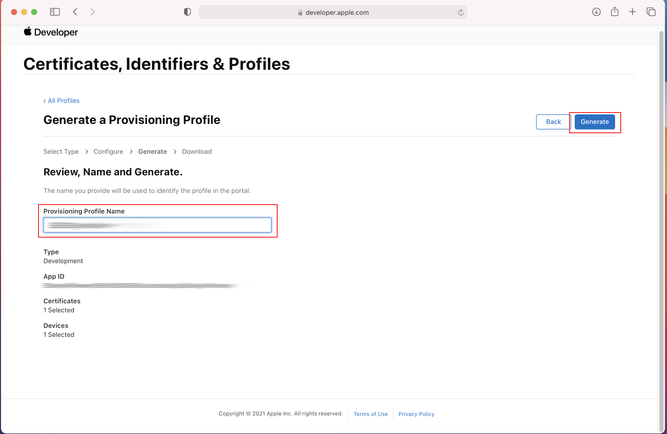
Task: Open a new tab with plus icon
Action: (632, 12)
